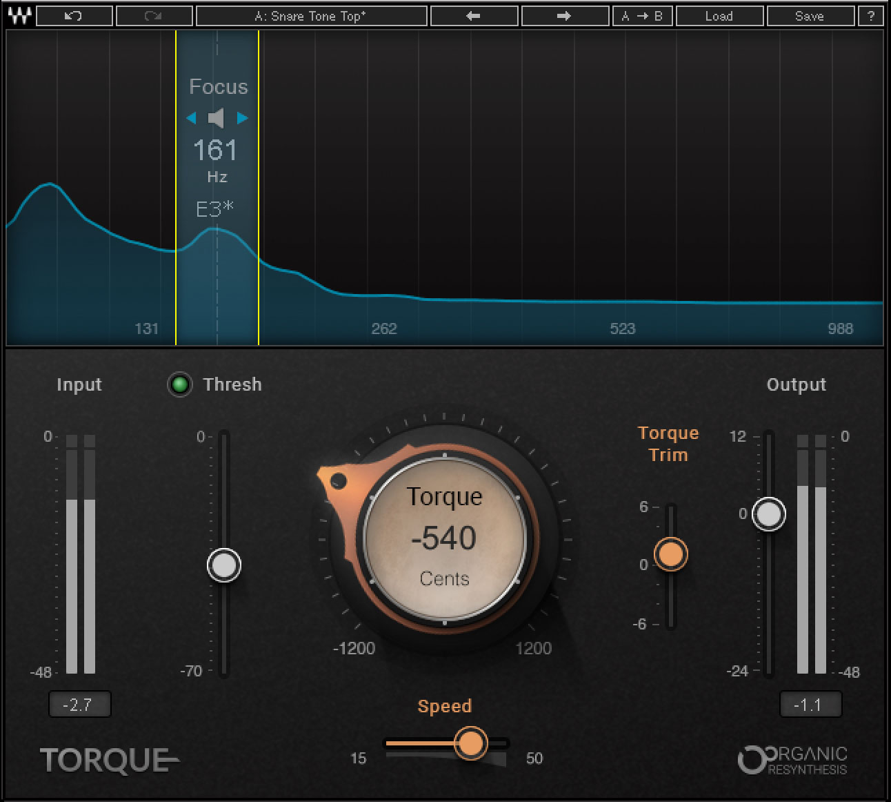The image size is (891, 802).
Task: Click the orange Torque Trim fader knob
Action: click(x=670, y=554)
